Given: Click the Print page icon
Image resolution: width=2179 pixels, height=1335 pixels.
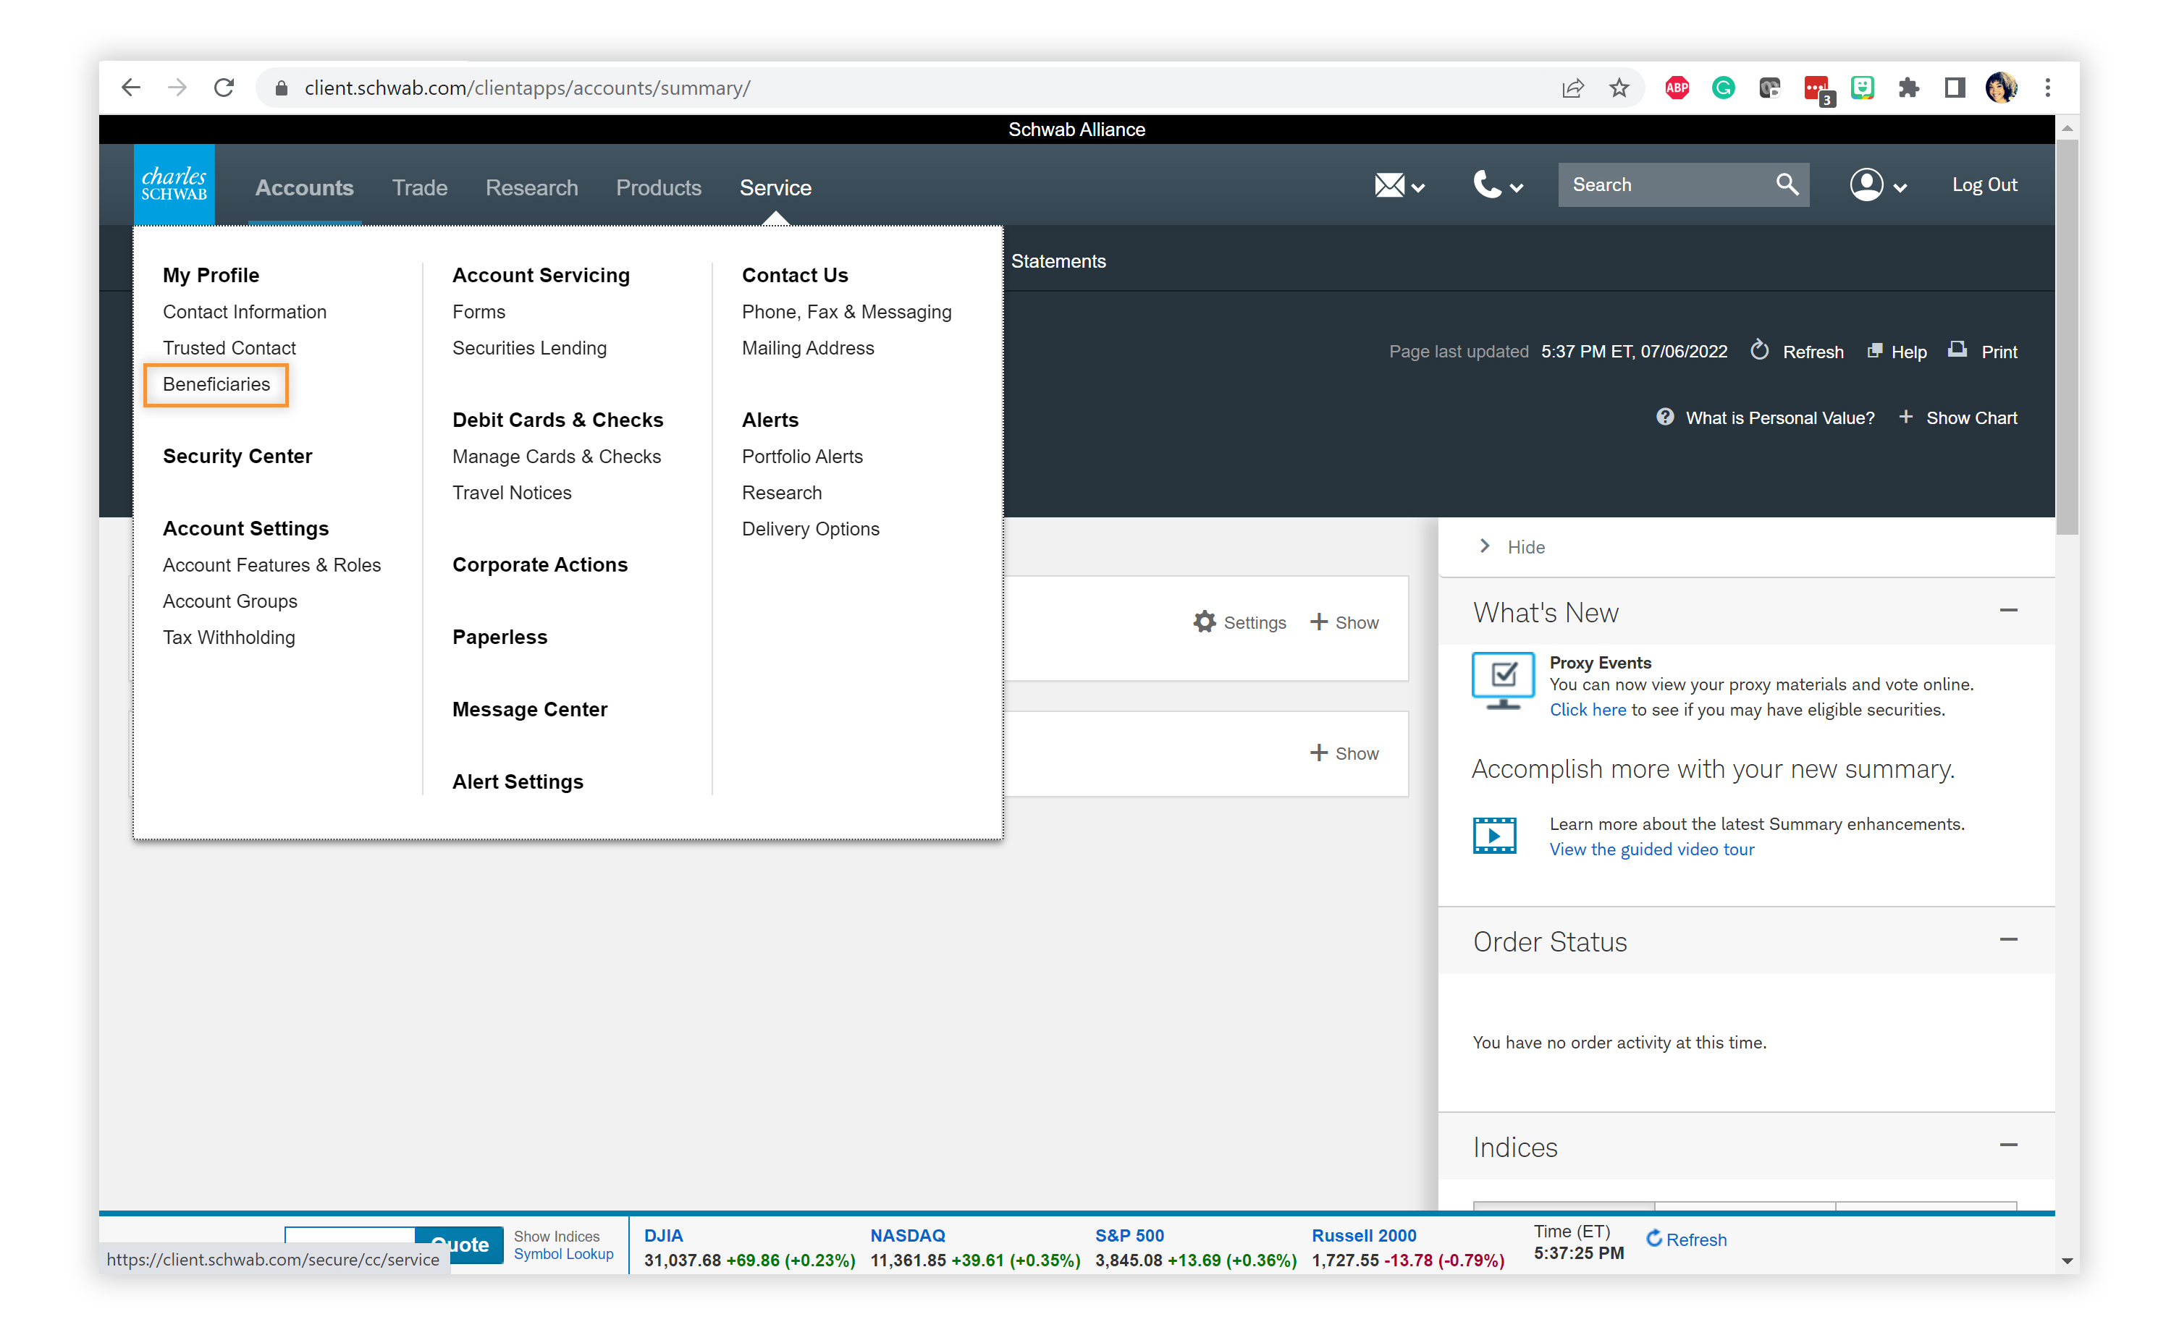Looking at the screenshot, I should (x=1957, y=351).
